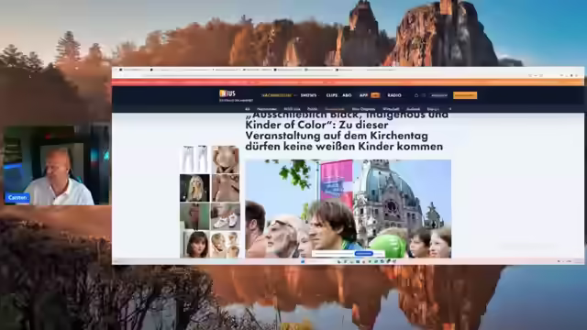Select the Wirtschaft category tab

pos(391,109)
